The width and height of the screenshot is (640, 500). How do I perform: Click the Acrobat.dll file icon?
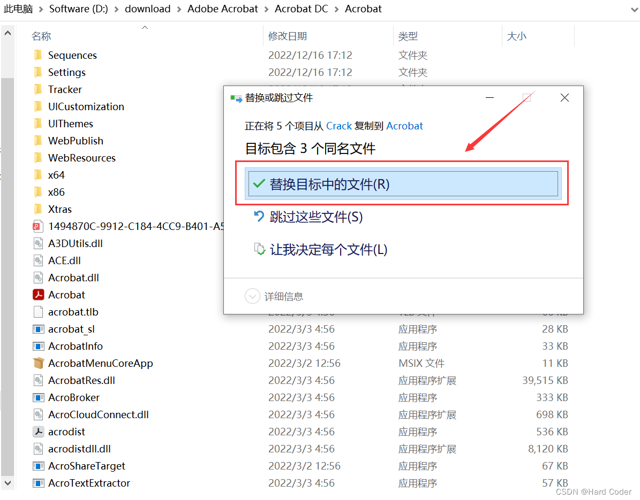tap(38, 278)
